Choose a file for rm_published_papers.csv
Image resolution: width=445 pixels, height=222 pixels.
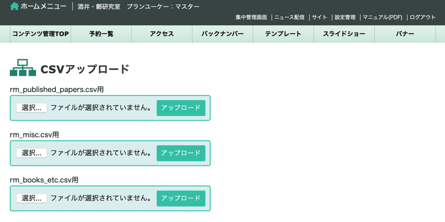[32, 108]
